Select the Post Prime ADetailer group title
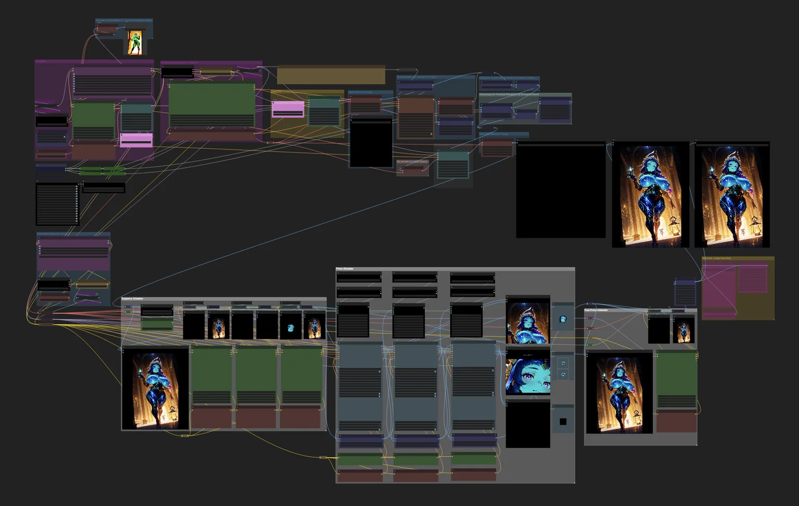 596,310
